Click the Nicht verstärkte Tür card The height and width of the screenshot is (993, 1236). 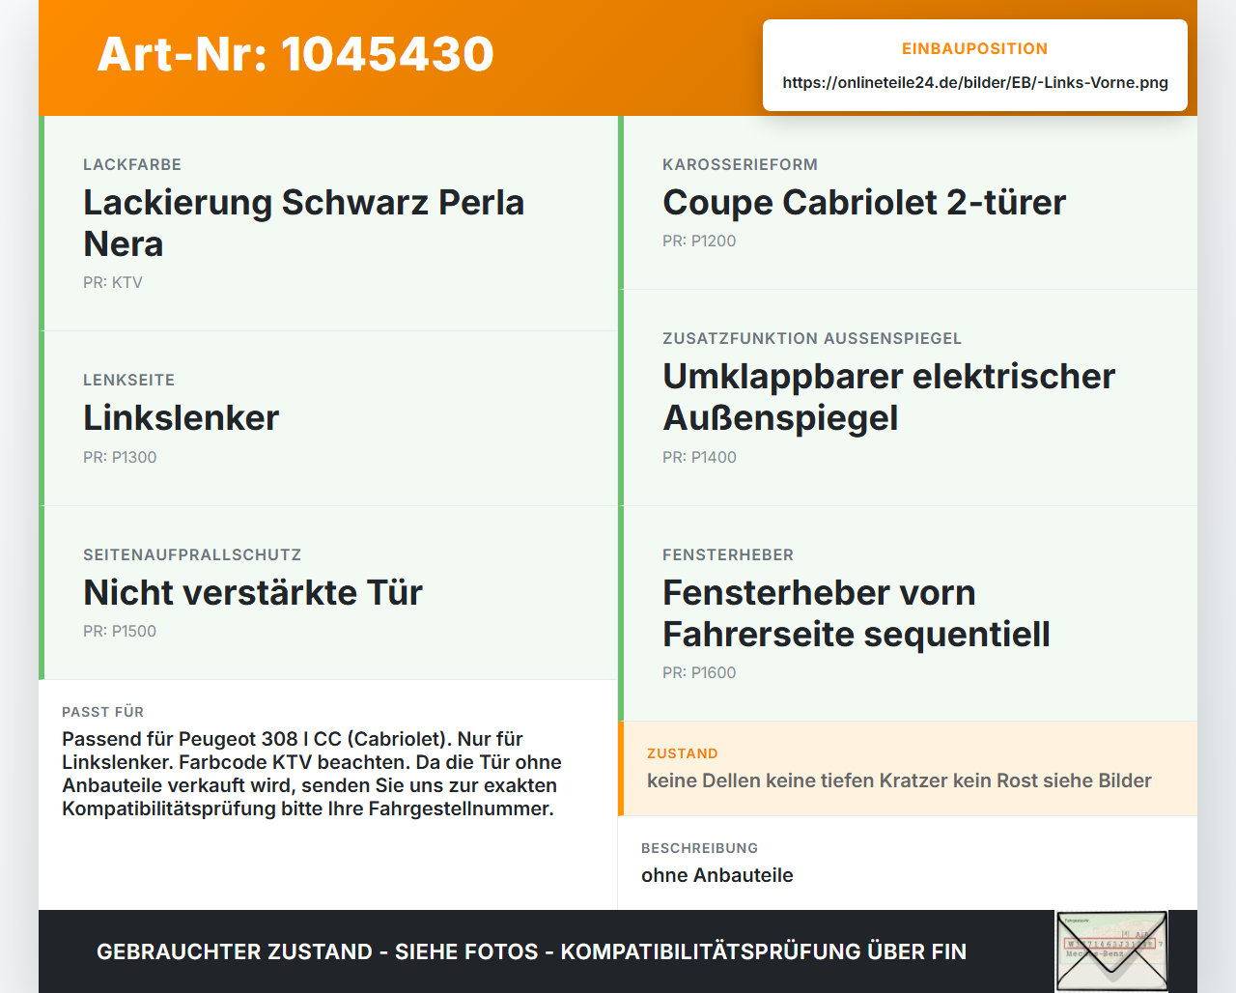pos(328,593)
